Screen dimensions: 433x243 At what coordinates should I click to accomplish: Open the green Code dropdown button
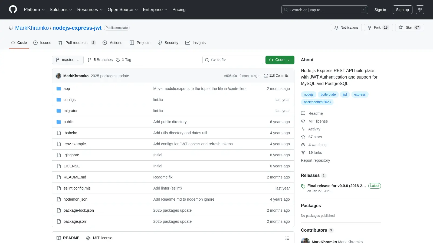[x=280, y=60]
